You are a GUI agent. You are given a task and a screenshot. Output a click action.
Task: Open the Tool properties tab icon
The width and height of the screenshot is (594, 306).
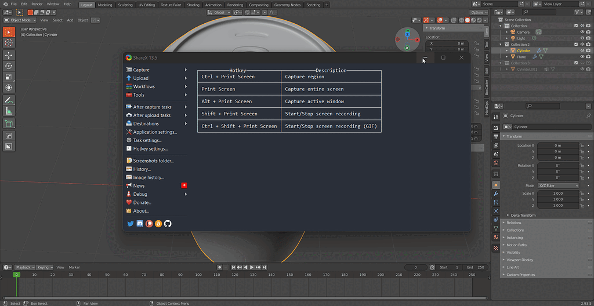496,117
